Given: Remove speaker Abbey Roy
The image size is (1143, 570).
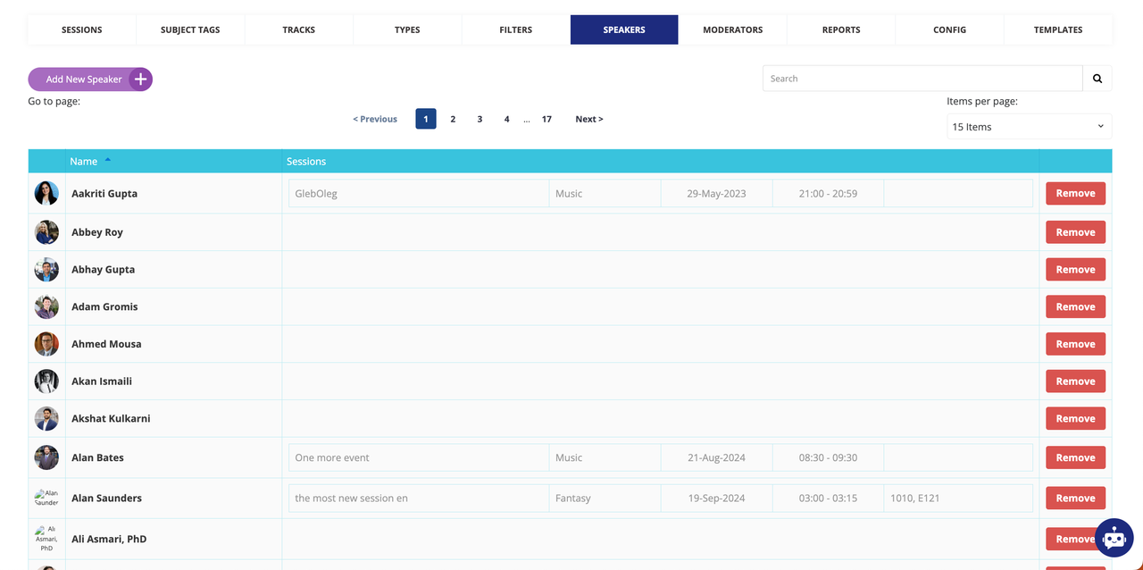Looking at the screenshot, I should click(x=1075, y=232).
